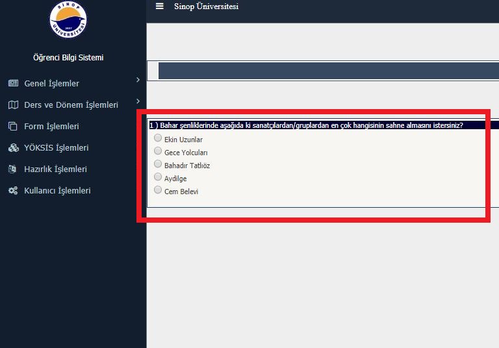Open the YÖKSİS İşlemleri menu
This screenshot has height=348, width=499.
(x=57, y=147)
